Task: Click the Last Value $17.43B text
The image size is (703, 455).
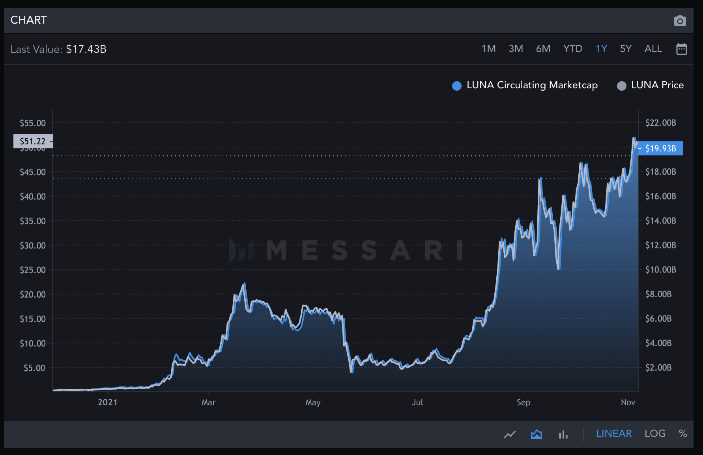Action: (x=58, y=49)
